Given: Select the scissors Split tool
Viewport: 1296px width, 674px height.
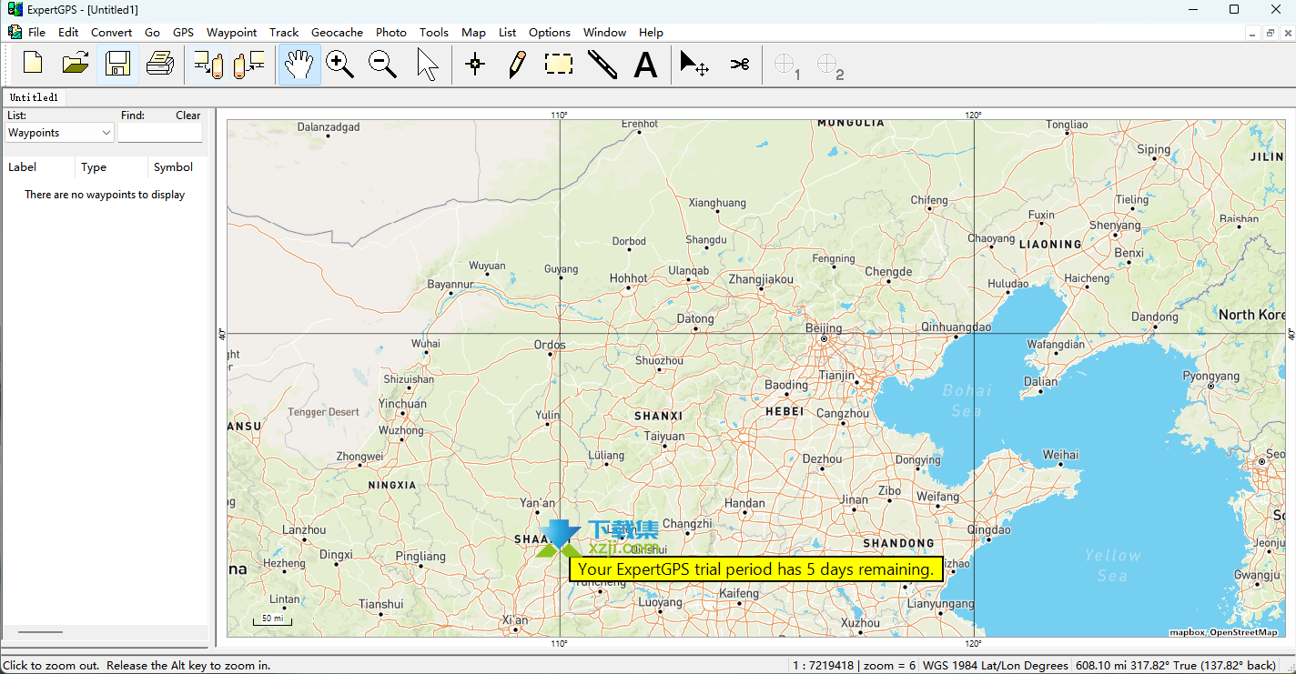Looking at the screenshot, I should click(739, 64).
